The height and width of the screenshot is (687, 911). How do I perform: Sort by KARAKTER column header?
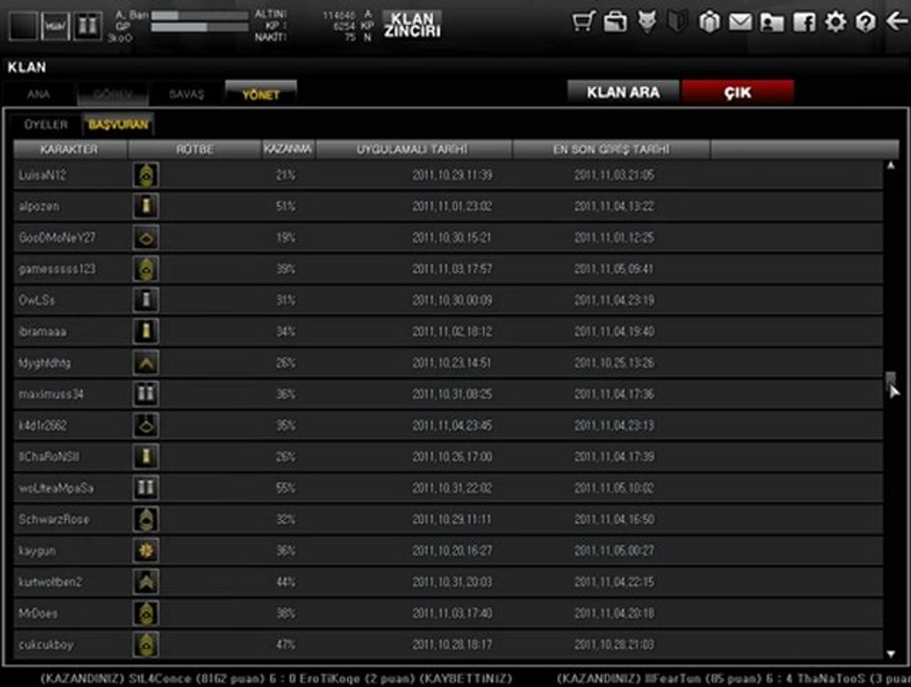click(70, 150)
